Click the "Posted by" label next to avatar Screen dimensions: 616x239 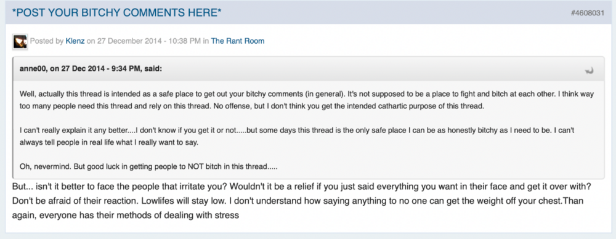coord(47,41)
